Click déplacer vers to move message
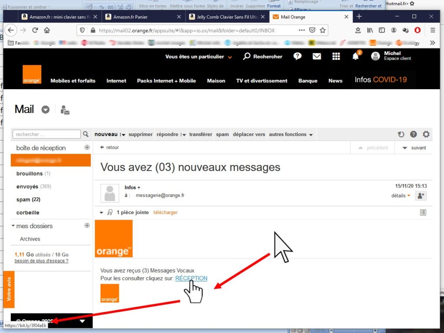444x333 pixels. point(249,134)
